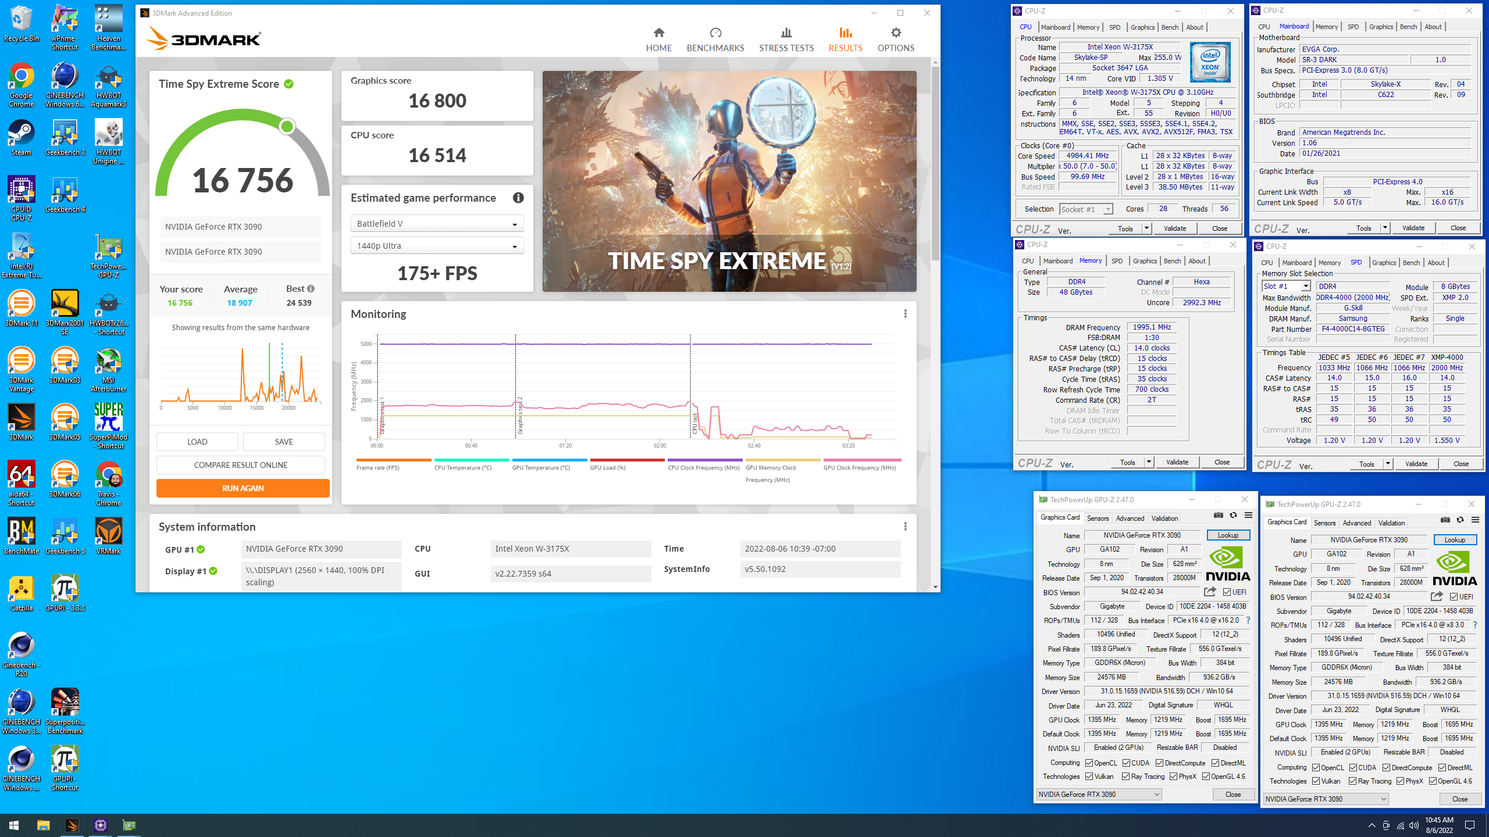Open notification center in system tray
This screenshot has height=837, width=1489.
click(1470, 825)
